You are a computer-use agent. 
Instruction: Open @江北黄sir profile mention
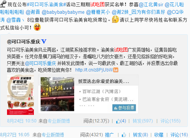pyautogui.click(x=151, y=5)
